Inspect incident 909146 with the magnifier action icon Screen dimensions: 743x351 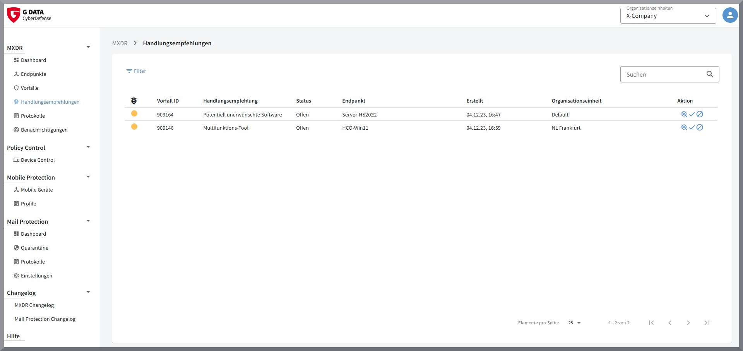(684, 127)
